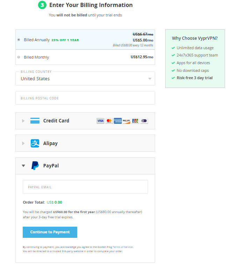The image size is (226, 264).
Task: Click the PayPal label
Action: point(51,166)
